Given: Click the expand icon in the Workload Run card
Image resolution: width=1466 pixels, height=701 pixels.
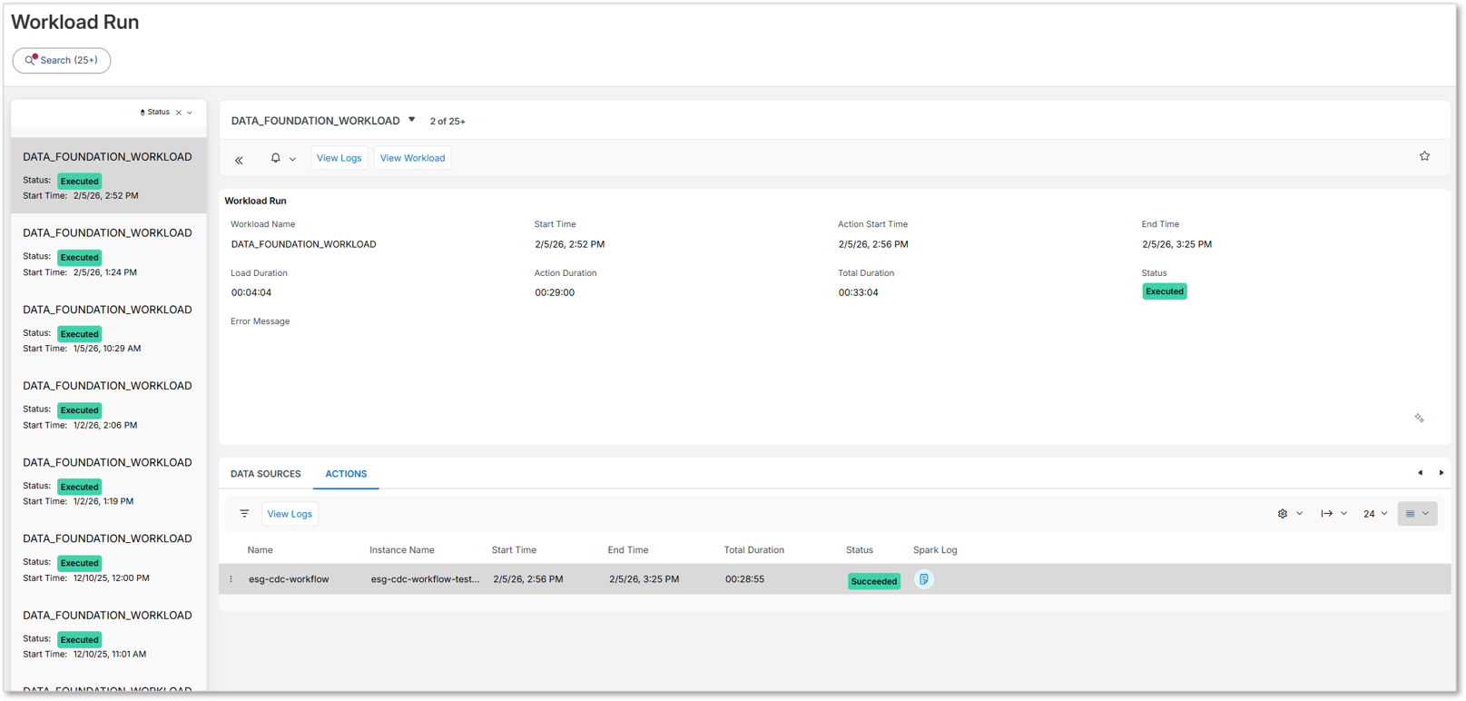Looking at the screenshot, I should pyautogui.click(x=1419, y=419).
